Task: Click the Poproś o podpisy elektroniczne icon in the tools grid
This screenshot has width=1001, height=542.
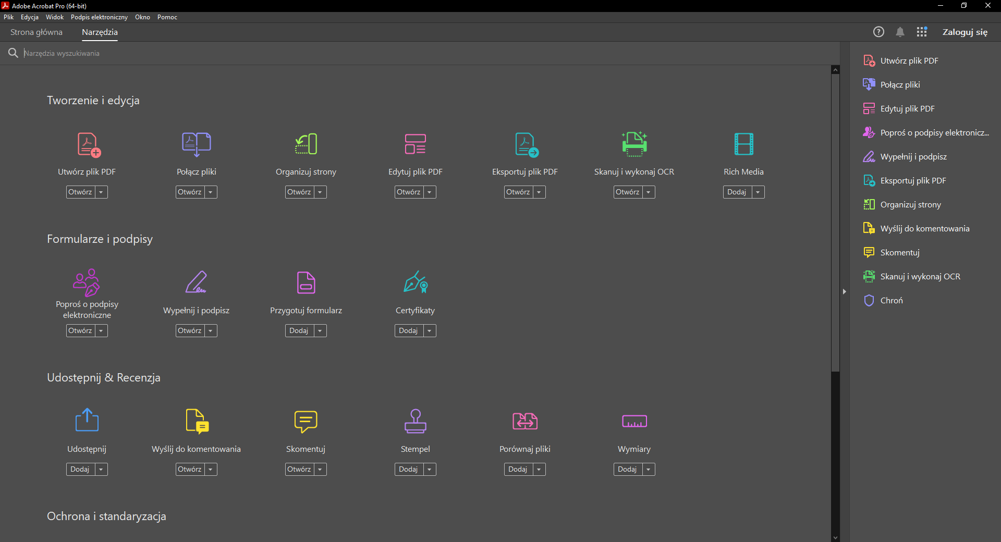Action: click(87, 282)
